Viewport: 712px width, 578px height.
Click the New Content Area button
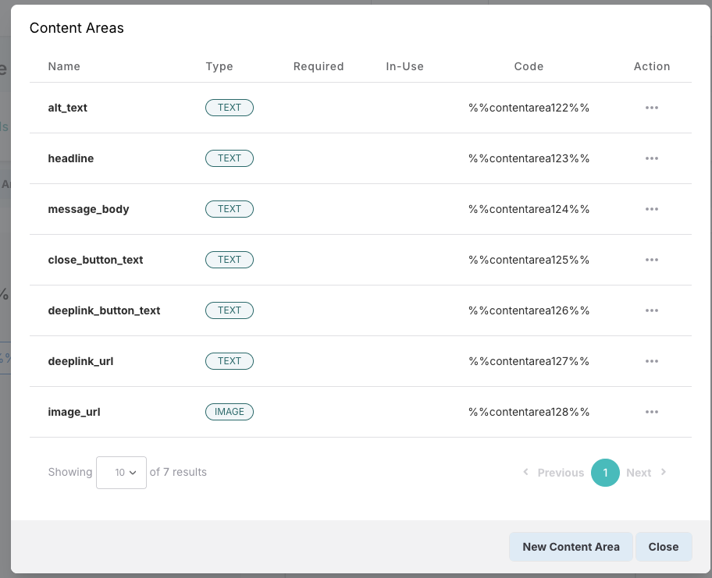(571, 547)
